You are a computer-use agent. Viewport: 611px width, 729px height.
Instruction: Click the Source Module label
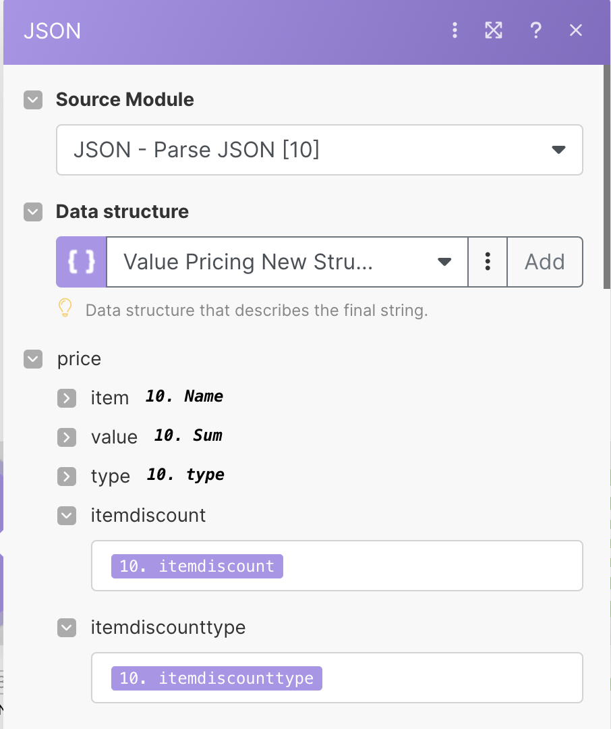(125, 99)
